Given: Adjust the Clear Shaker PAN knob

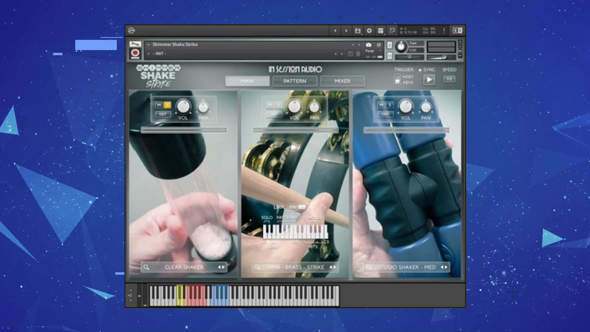Looking at the screenshot, I should point(203,107).
